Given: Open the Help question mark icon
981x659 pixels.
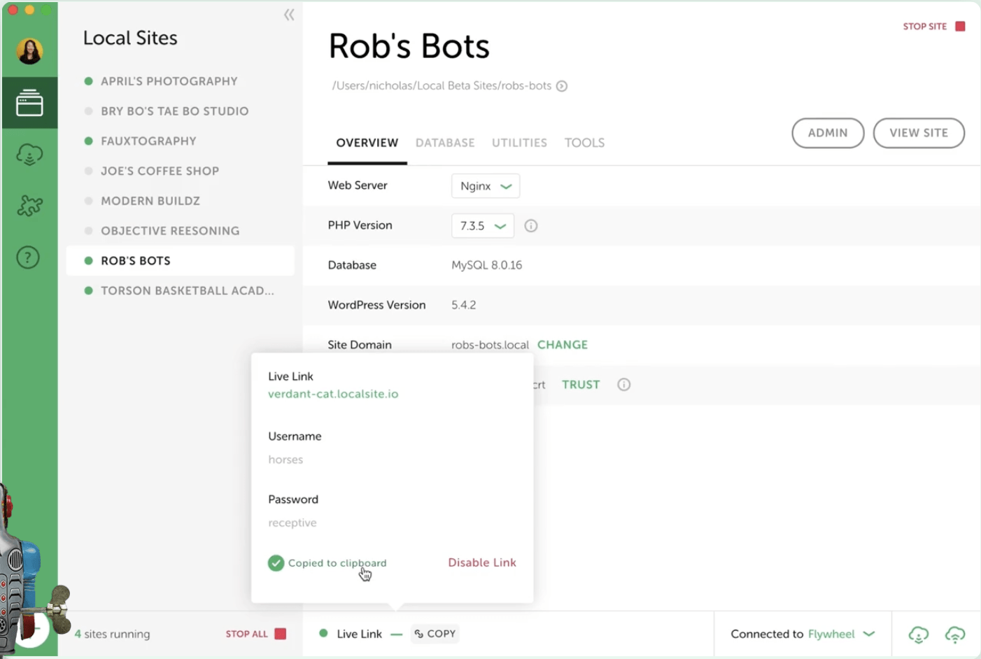Looking at the screenshot, I should [x=28, y=257].
